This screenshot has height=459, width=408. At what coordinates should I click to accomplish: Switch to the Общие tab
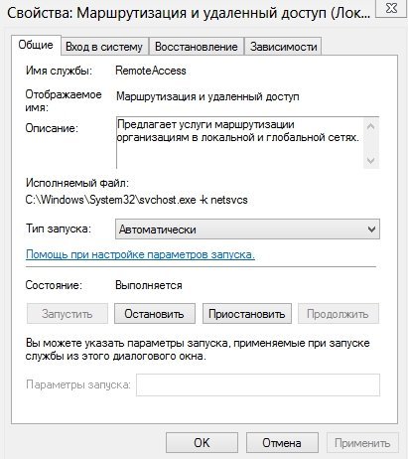[36, 45]
